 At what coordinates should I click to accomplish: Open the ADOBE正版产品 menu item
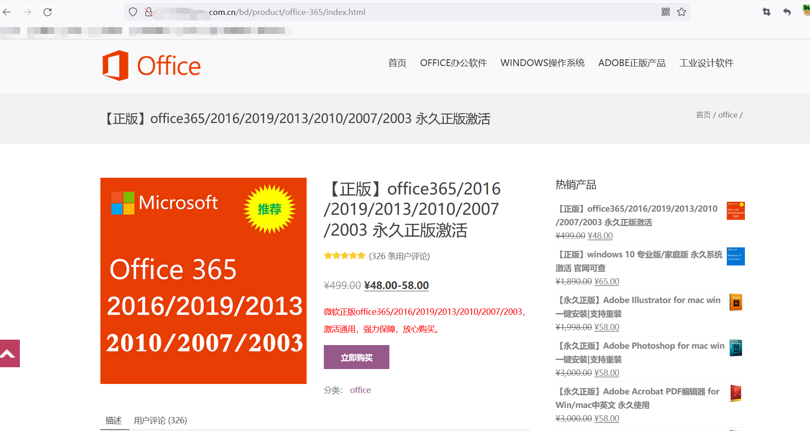coord(632,63)
